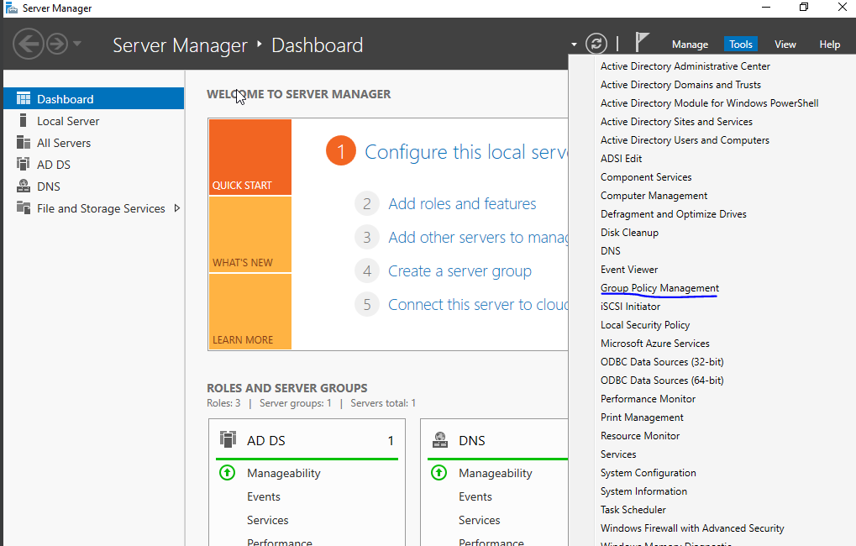The height and width of the screenshot is (546, 856).
Task: Open Event Viewer from Tools menu
Action: tap(629, 270)
